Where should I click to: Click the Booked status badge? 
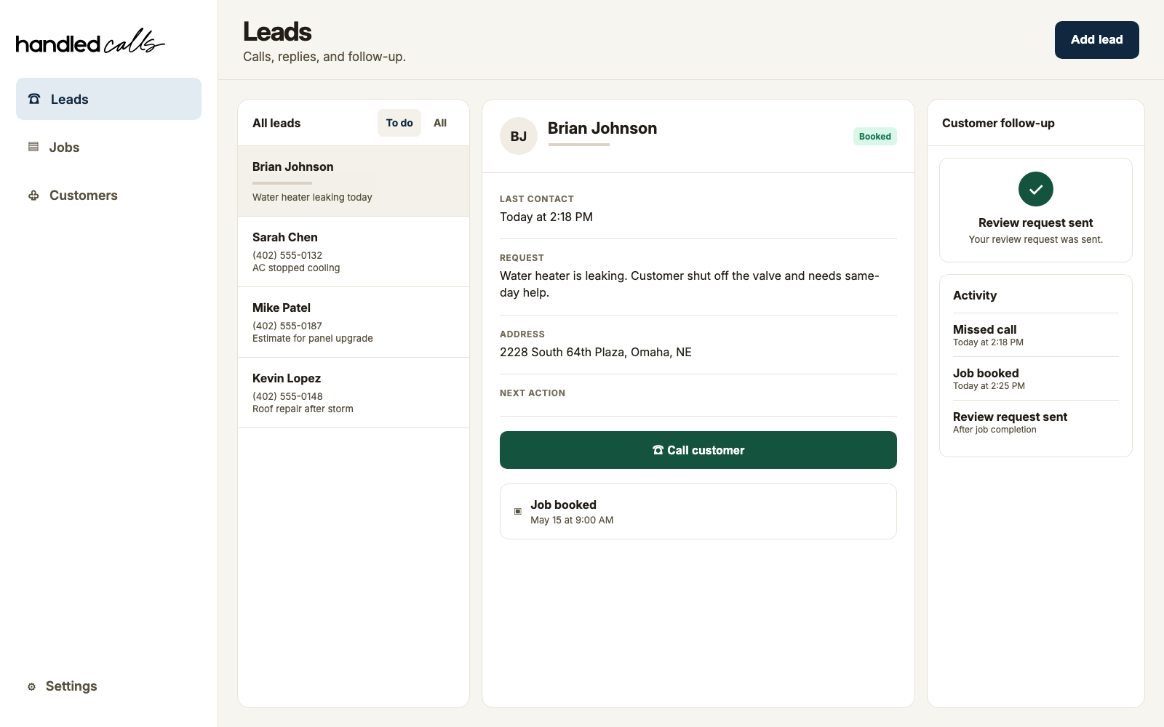coord(875,136)
